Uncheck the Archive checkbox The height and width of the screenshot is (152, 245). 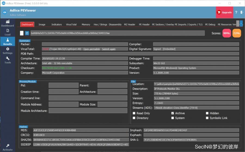pyautogui.click(x=173, y=113)
